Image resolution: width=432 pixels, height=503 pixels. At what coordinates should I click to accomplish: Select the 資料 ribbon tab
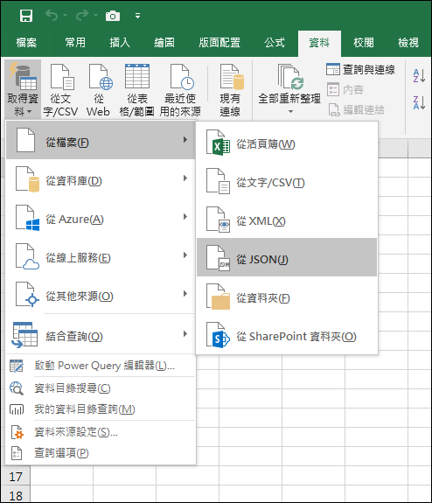[319, 43]
